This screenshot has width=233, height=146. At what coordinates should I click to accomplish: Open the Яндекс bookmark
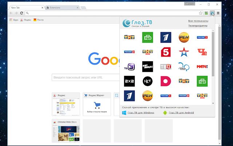[26, 20]
